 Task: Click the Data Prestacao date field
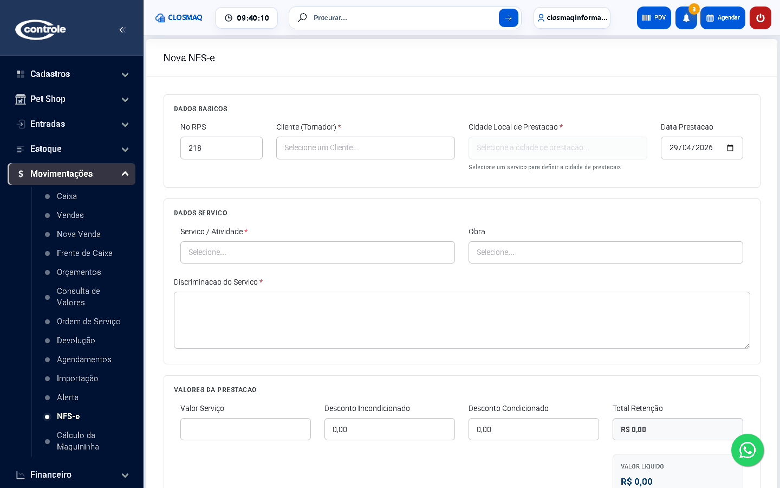pos(702,148)
